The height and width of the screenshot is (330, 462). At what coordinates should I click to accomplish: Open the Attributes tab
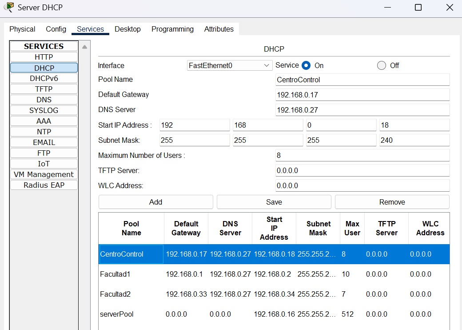point(219,29)
